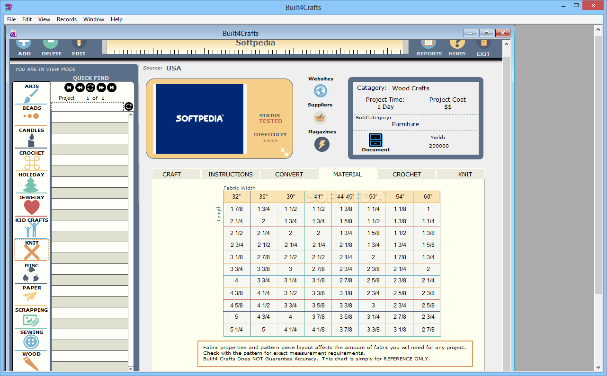Open the File menu
607x376 pixels.
click(x=11, y=19)
